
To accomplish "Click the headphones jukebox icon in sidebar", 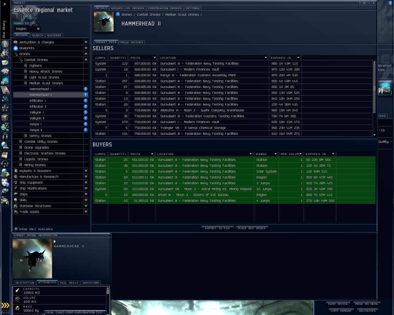I will pyautogui.click(x=5, y=164).
